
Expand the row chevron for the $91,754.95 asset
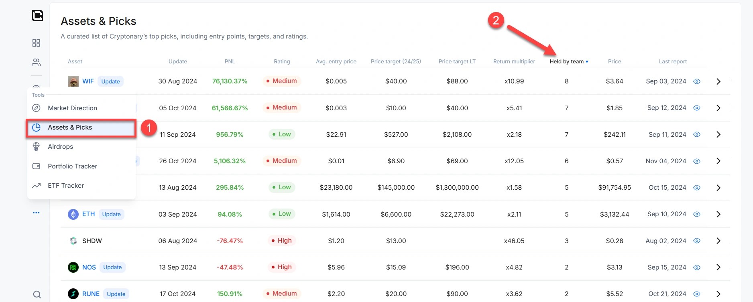(x=718, y=188)
